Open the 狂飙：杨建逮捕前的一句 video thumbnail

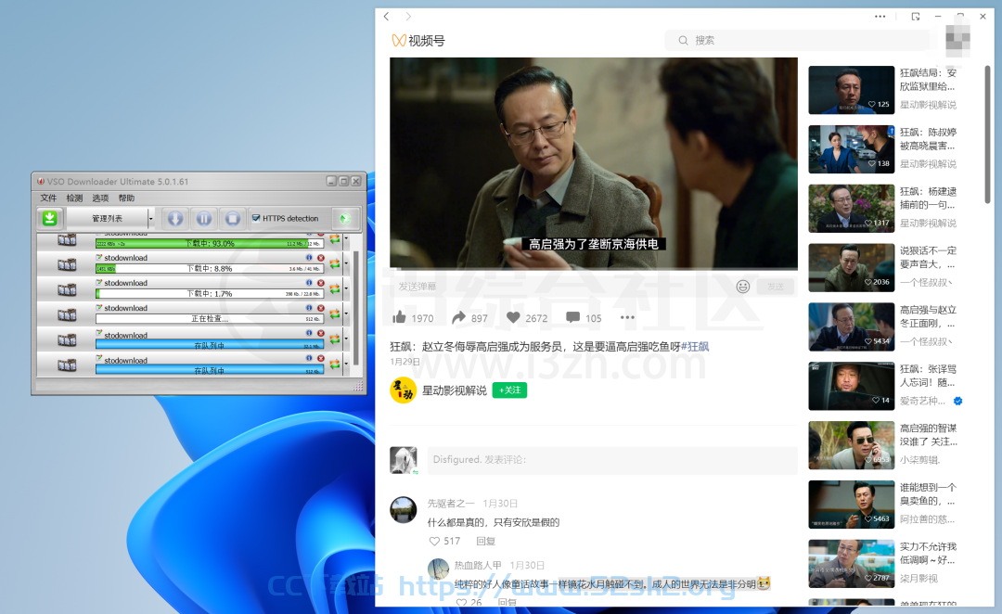click(x=851, y=209)
